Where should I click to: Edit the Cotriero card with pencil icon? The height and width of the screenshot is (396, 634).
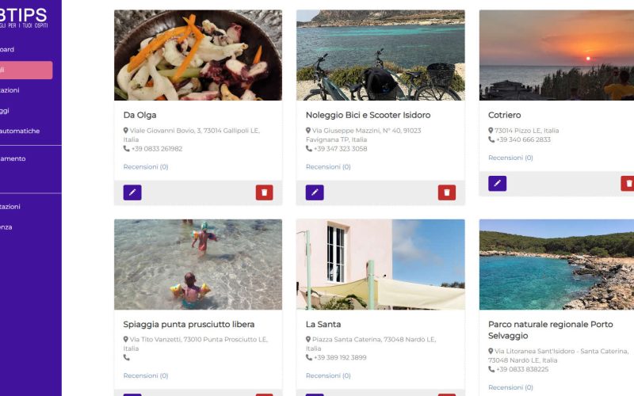pyautogui.click(x=498, y=184)
